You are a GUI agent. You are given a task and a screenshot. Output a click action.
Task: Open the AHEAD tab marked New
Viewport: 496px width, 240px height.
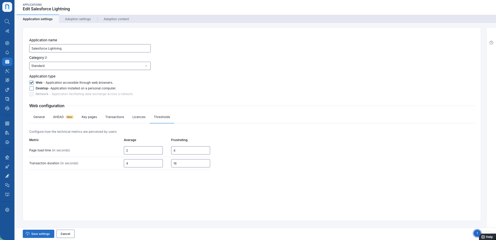coord(63,117)
